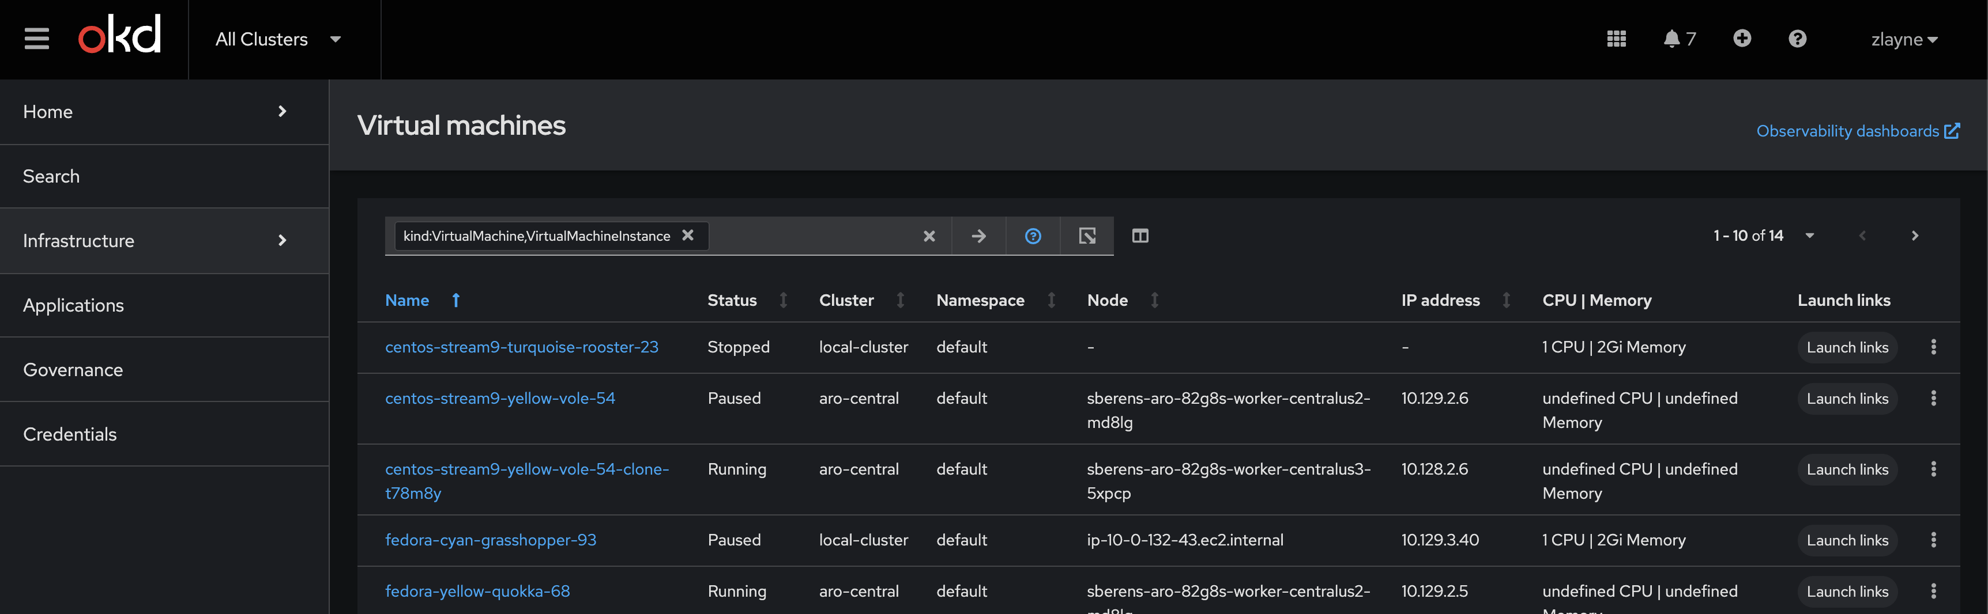The width and height of the screenshot is (1988, 614).
Task: Open the actions kebab for centos-stream9-turquoise-rooster-23
Action: pos(1933,347)
